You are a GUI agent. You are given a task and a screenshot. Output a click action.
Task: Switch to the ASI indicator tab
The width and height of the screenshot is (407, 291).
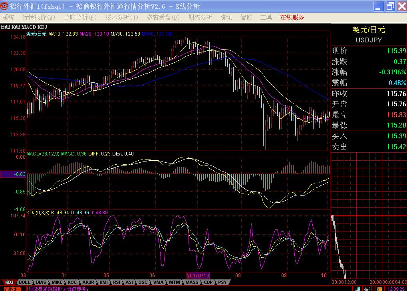click(129, 282)
